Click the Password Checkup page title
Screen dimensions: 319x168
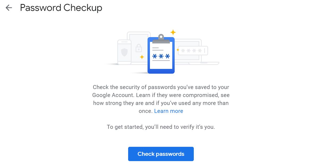[x=61, y=8]
